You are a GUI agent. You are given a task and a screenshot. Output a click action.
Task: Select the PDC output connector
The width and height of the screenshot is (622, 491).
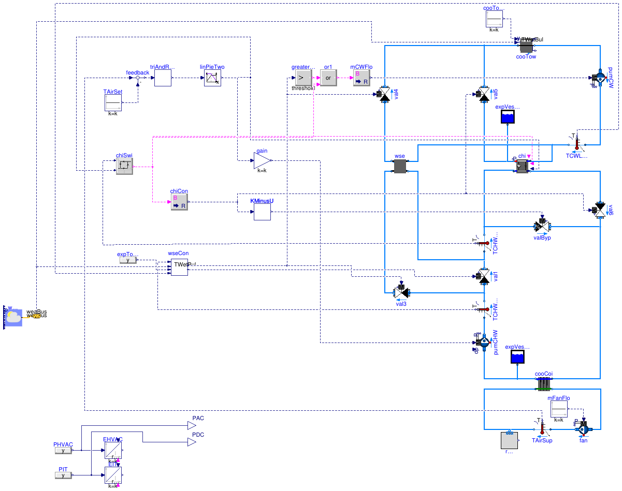coord(191,442)
